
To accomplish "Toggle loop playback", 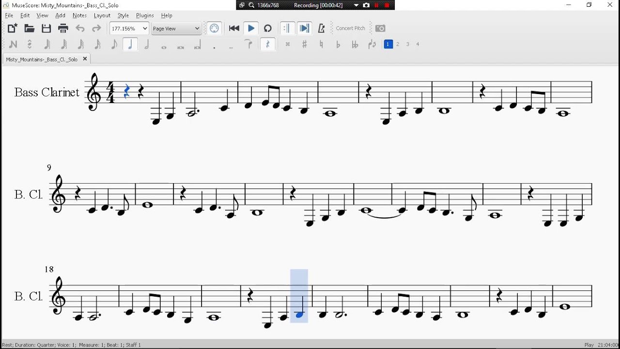I will point(268,29).
